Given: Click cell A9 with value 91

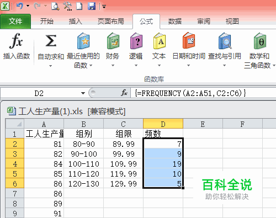Looking at the screenshot, I should tap(44, 213).
